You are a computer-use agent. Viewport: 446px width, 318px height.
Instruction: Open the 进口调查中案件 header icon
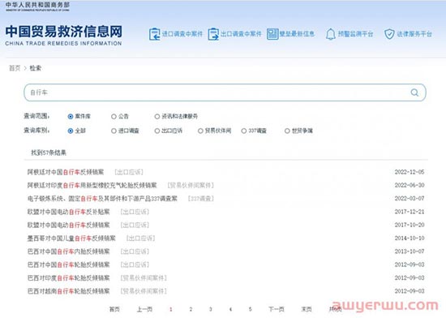point(154,34)
